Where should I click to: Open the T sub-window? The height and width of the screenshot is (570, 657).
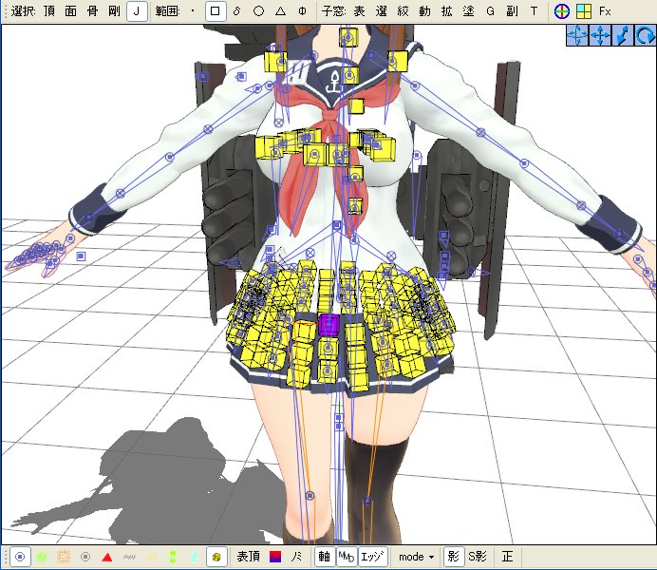point(534,11)
